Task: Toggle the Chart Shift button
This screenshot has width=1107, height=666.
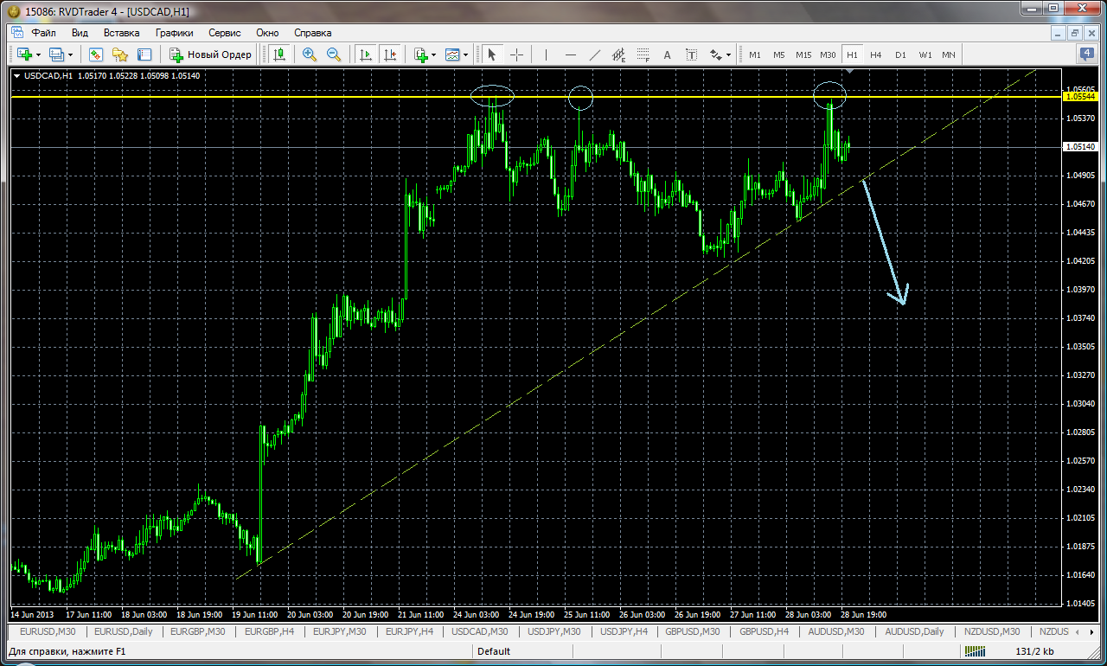Action: click(389, 54)
